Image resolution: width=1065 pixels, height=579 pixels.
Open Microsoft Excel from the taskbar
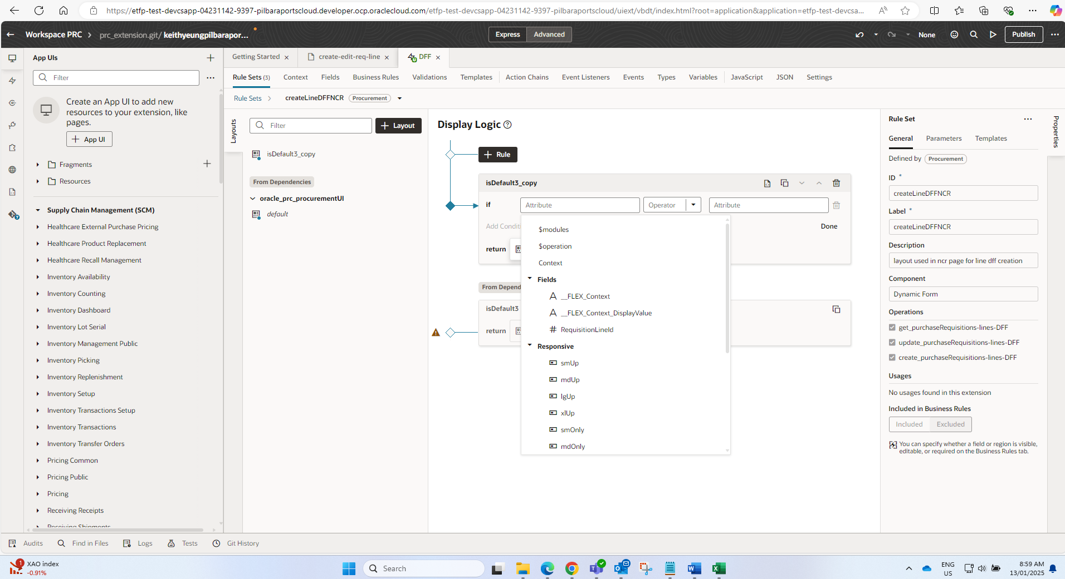pyautogui.click(x=719, y=568)
